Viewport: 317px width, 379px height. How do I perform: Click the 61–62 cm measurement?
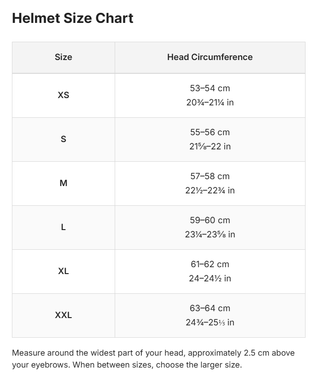210,264
